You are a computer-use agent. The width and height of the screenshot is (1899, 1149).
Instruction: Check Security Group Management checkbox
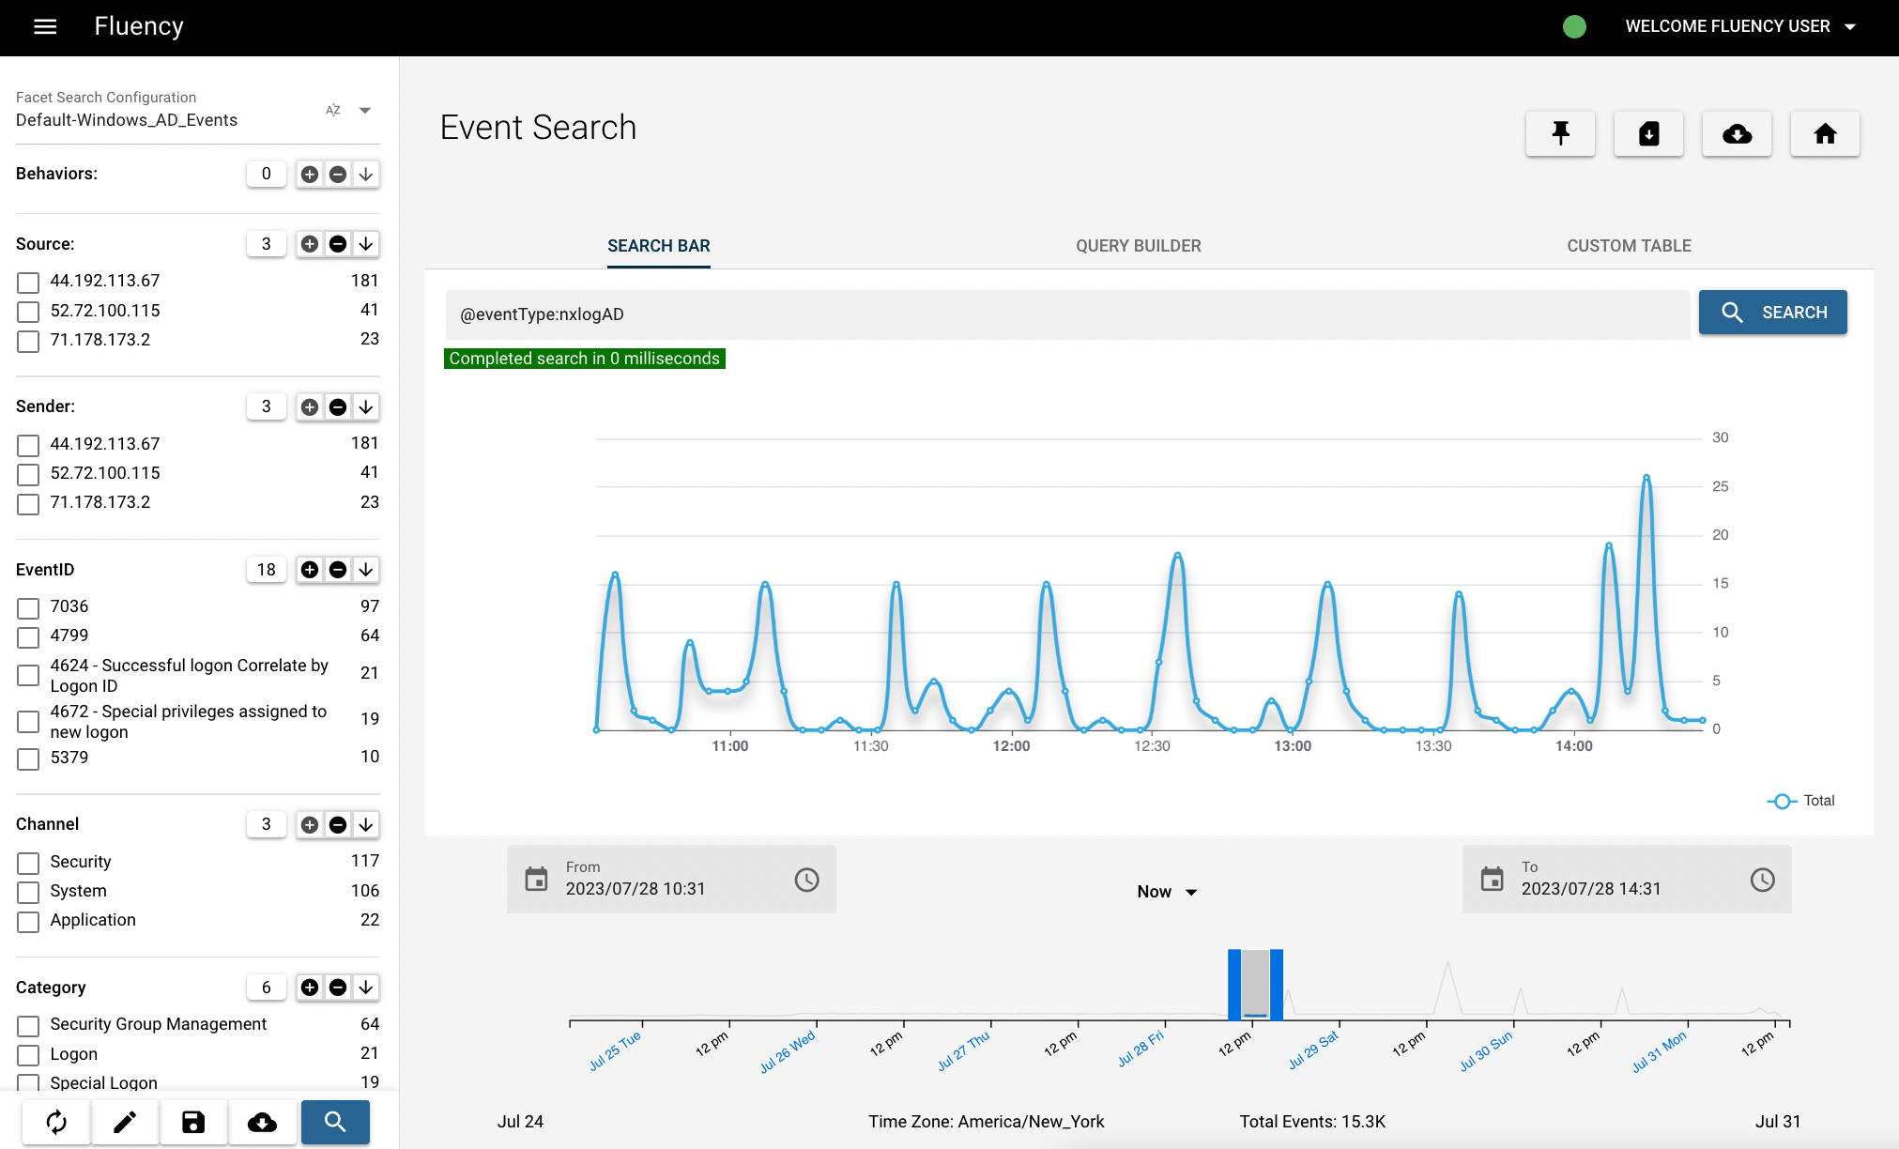28,1026
